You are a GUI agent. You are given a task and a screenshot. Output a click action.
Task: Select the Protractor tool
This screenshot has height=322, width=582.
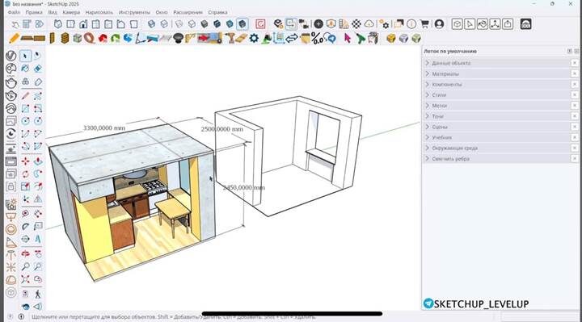pyautogui.click(x=25, y=227)
